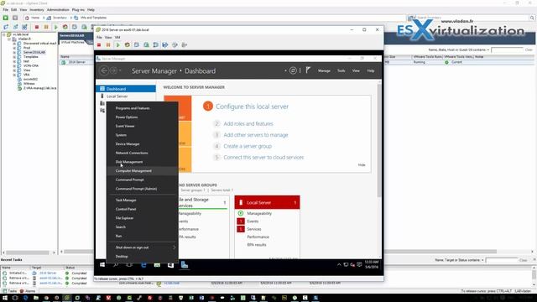
Task: Click the green back navigation icon in vSphere Client
Action: point(6,18)
